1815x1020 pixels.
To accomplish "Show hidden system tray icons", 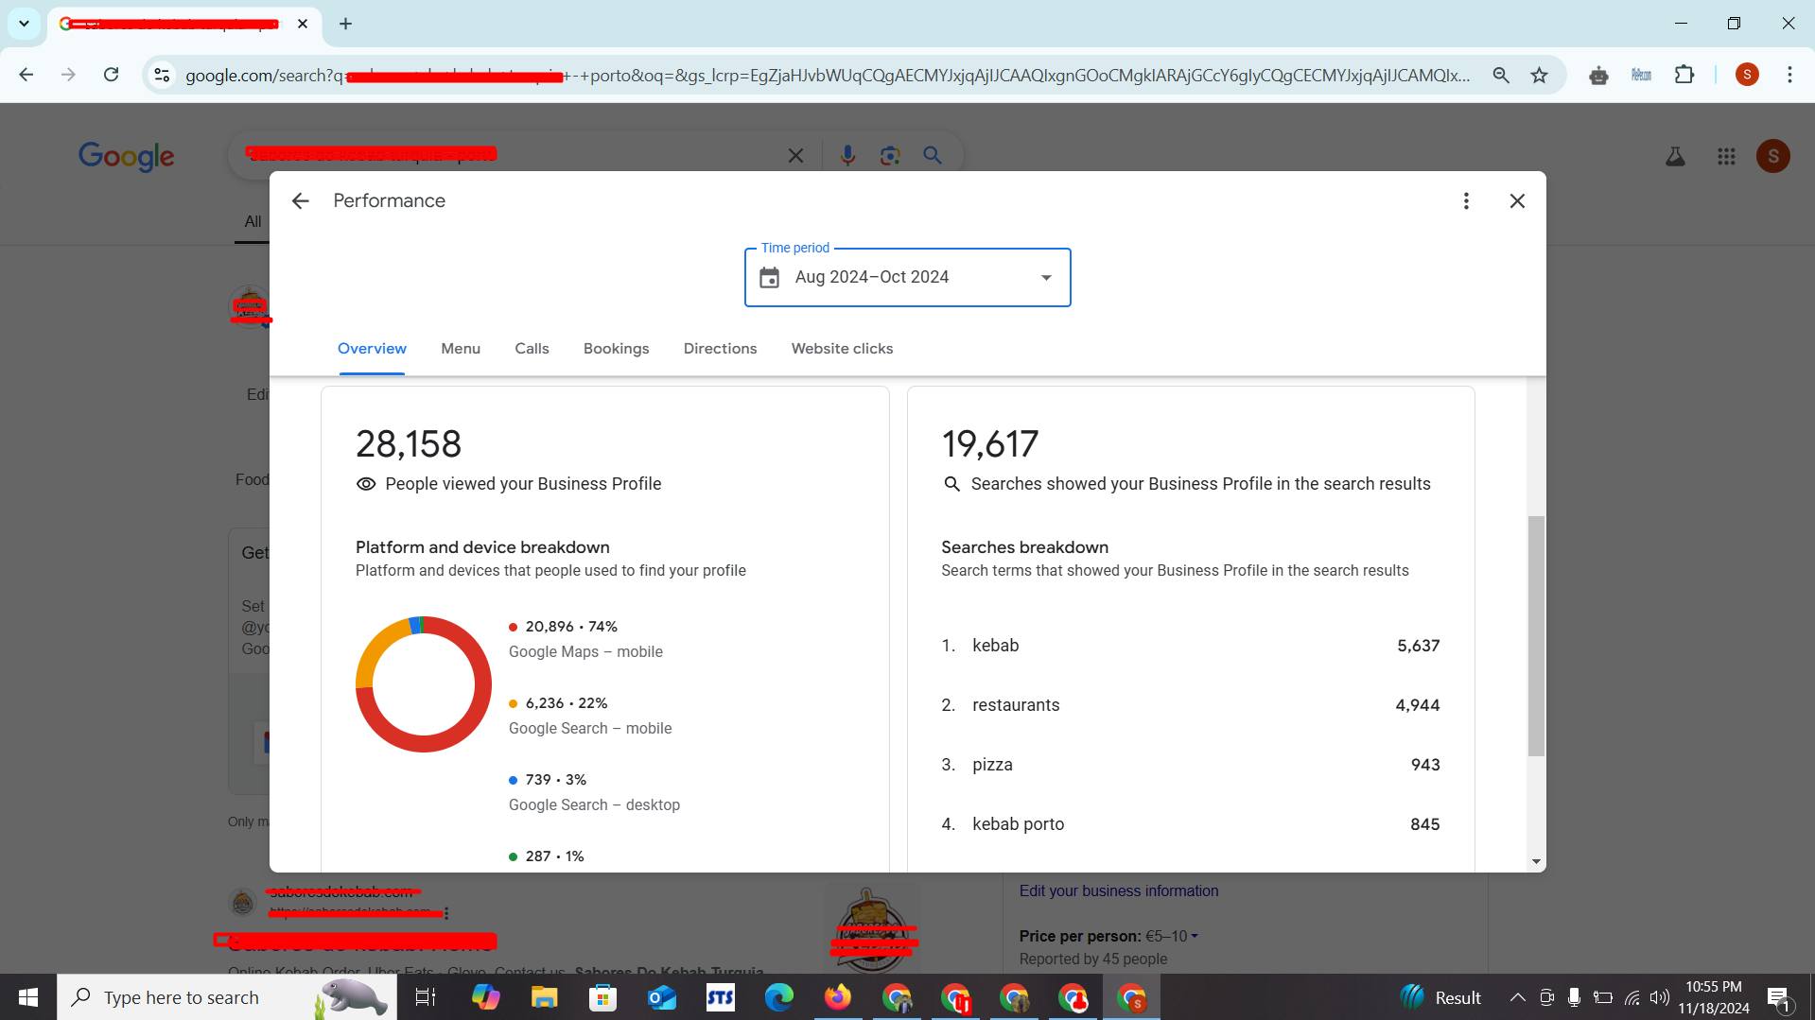I will click(1517, 997).
